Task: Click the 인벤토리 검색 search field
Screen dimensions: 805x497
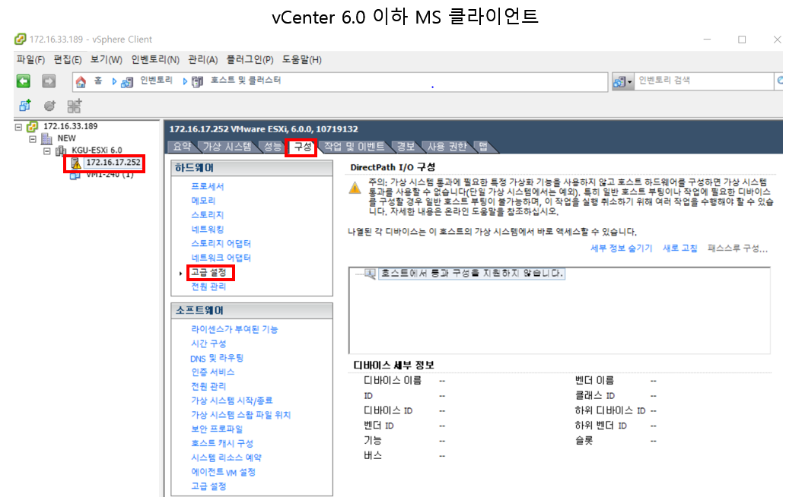Action: point(703,81)
